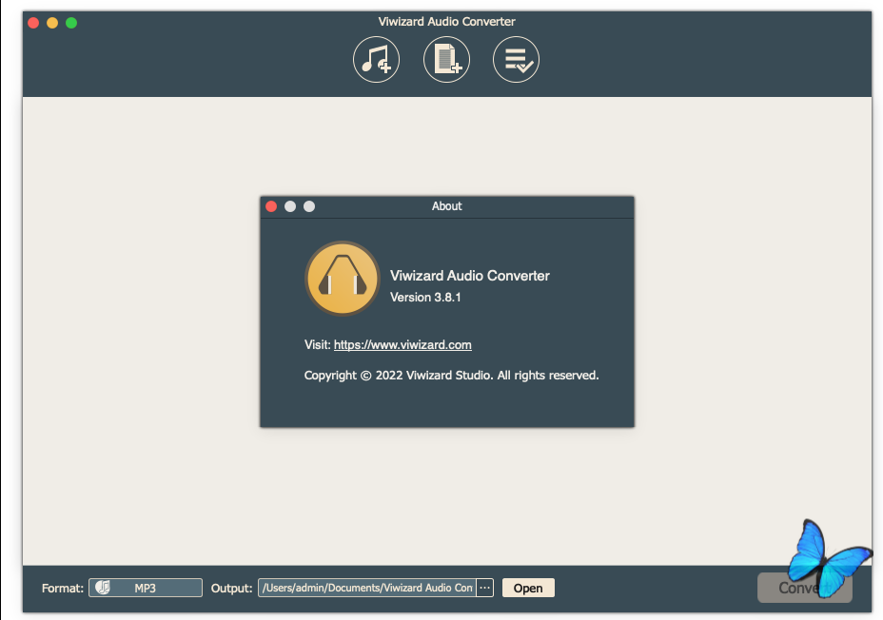Click the Version 3.8.1 text
Screen dimensions: 883x620
coord(425,298)
